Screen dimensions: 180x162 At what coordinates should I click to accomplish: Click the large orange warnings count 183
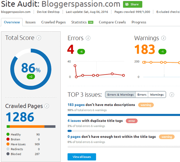[145, 49]
